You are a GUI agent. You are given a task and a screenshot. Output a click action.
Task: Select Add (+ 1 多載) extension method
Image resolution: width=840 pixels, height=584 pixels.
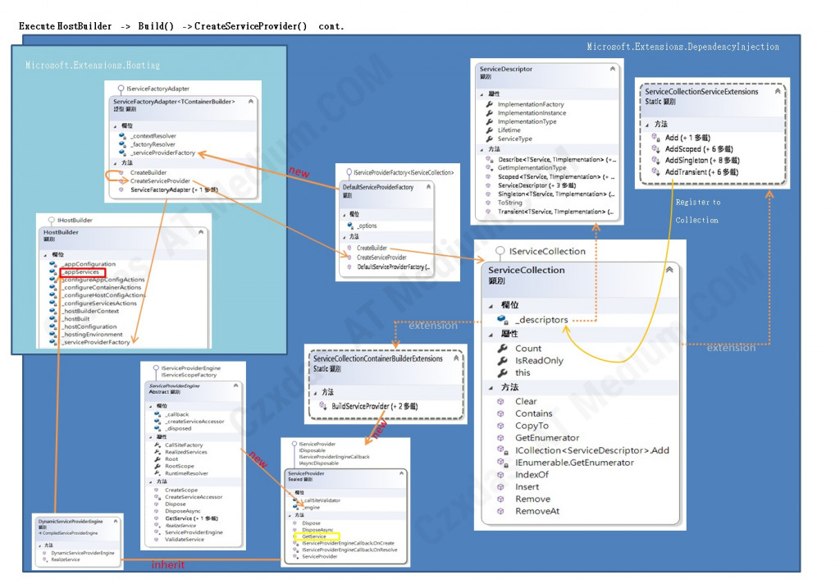coord(687,138)
